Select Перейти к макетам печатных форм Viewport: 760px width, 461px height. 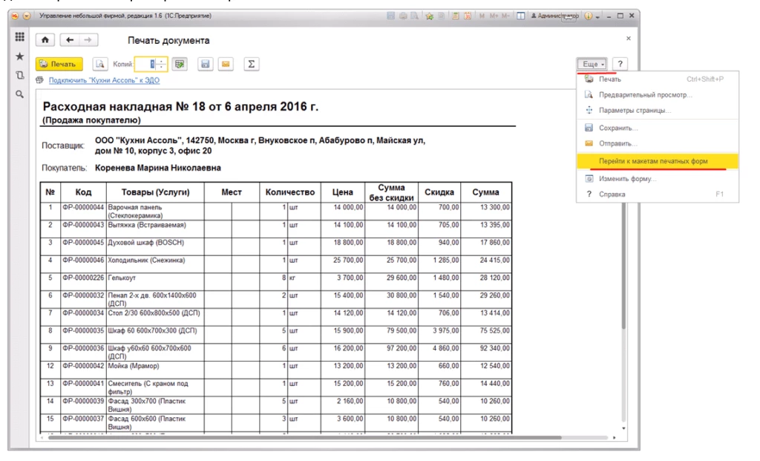(x=658, y=161)
